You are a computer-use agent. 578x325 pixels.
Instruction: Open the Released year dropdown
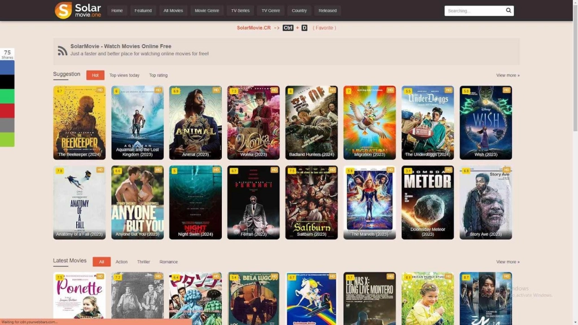point(327,11)
